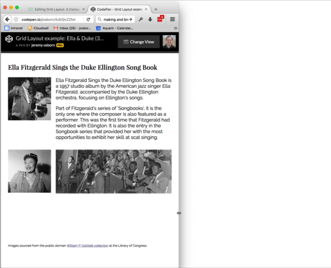Screen dimensions: 331x268
Task: Open the downloads arrow icon
Action: pyautogui.click(x=150, y=20)
